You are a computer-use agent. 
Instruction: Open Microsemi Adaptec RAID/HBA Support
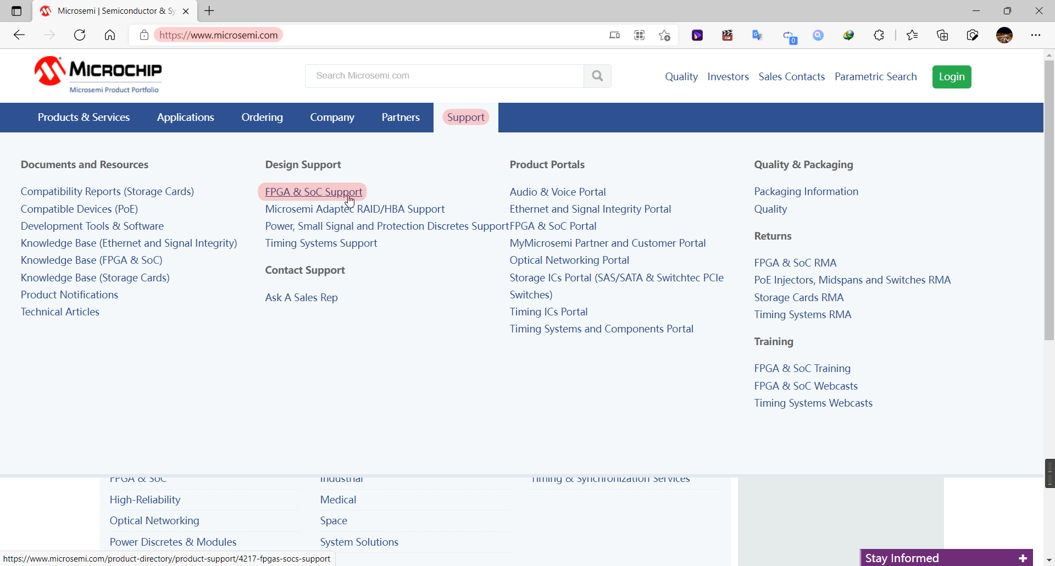355,209
